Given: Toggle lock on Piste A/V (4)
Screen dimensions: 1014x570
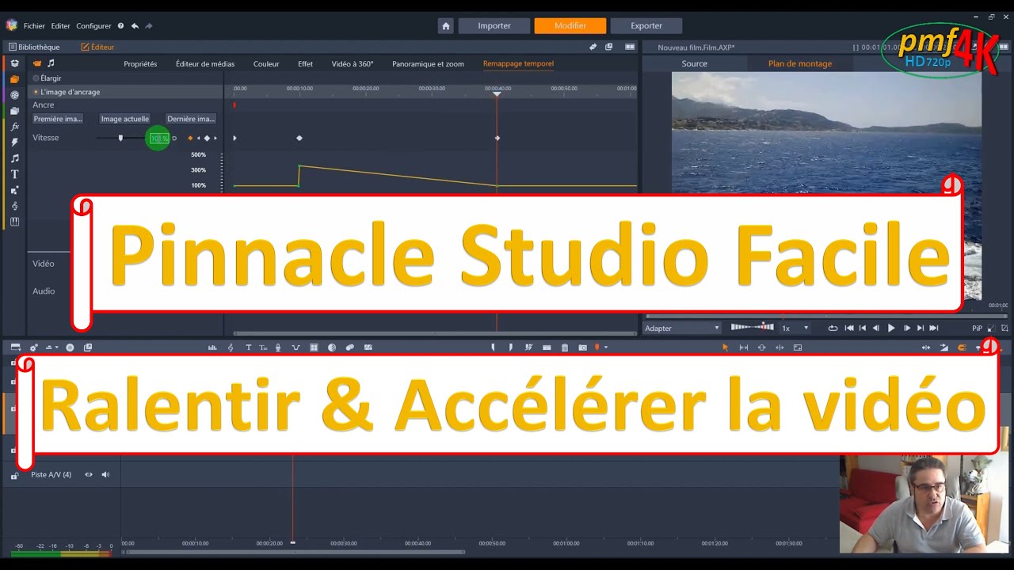Looking at the screenshot, I should point(15,476).
